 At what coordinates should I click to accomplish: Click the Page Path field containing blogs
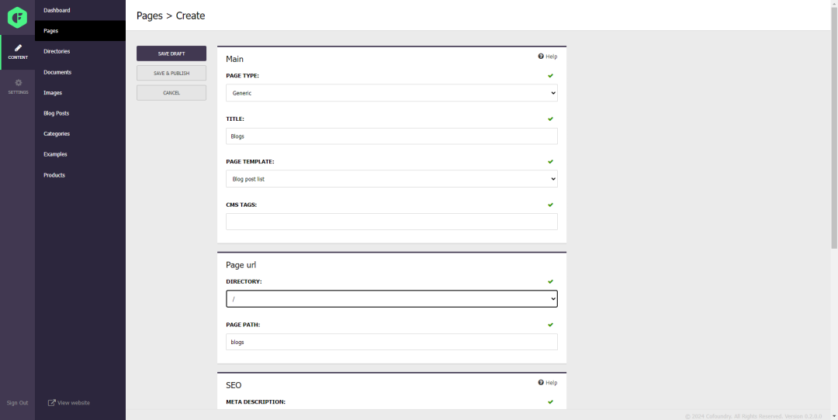[392, 342]
